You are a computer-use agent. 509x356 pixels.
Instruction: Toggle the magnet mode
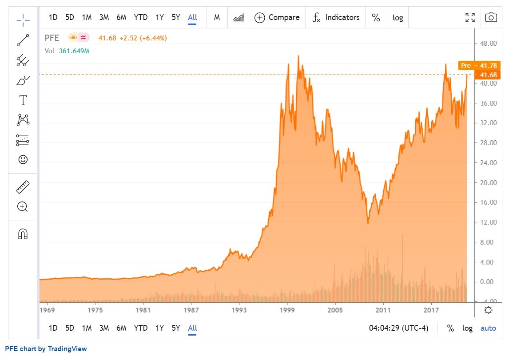(x=23, y=234)
